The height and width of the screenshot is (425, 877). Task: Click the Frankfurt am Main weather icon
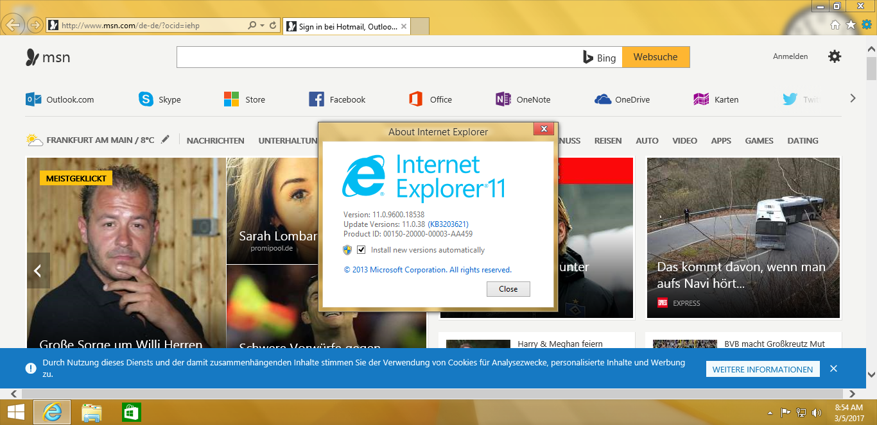tap(35, 140)
